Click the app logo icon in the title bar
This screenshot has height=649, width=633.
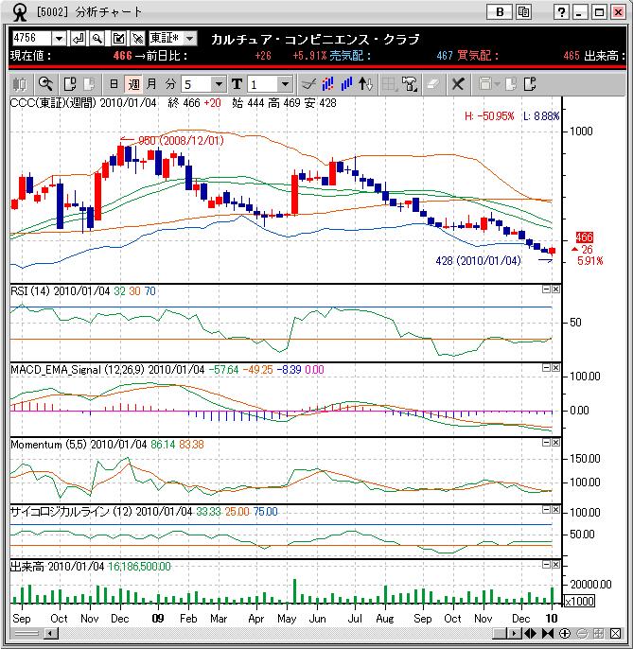[x=19, y=12]
